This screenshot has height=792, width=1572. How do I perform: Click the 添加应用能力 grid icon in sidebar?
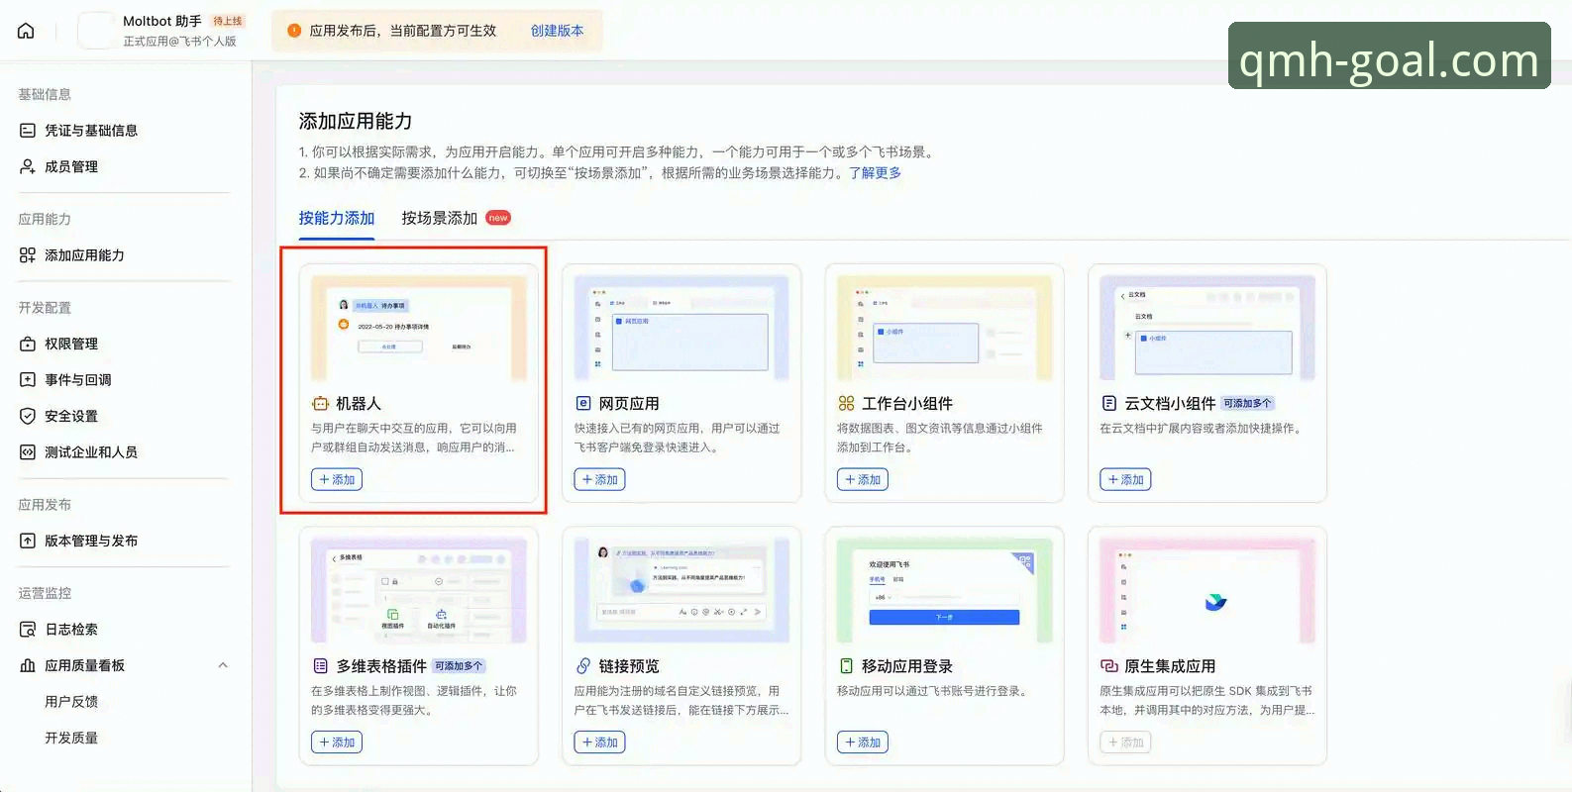tap(28, 255)
